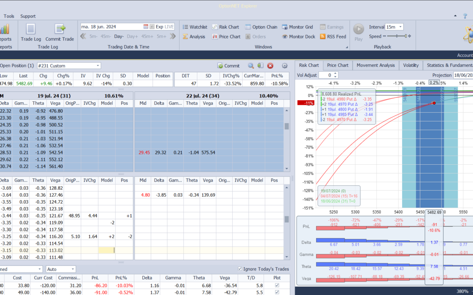Toggle LIVE mode in the date field
The height and width of the screenshot is (295, 473).
(x=169, y=27)
